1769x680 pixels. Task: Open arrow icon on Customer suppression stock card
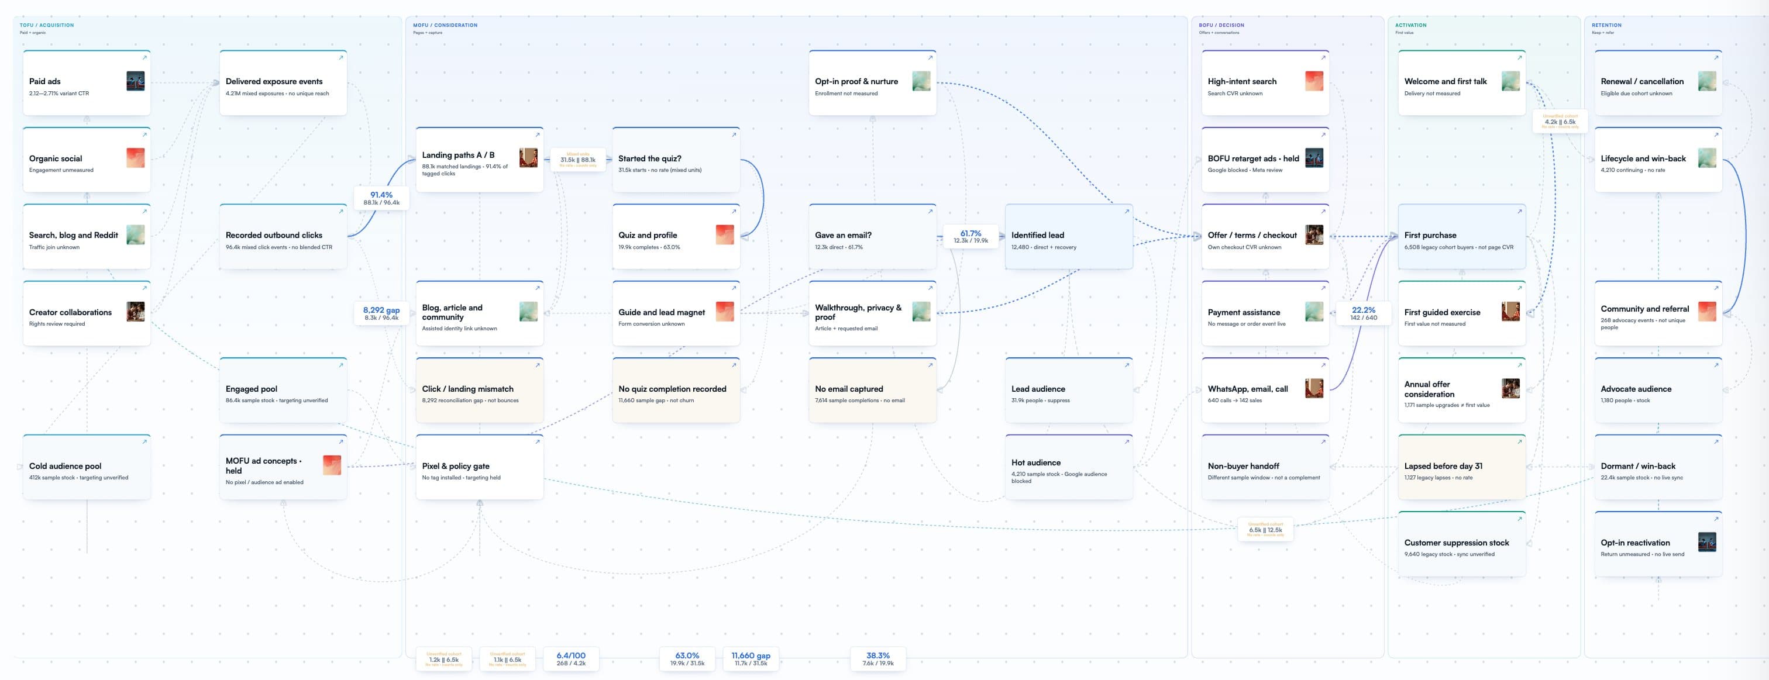tap(1519, 519)
